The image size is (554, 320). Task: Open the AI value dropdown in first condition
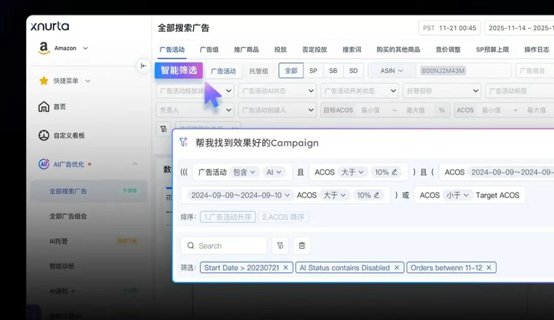(274, 172)
